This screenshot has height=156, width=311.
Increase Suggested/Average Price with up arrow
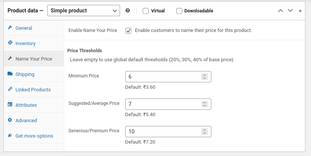click(x=205, y=103)
